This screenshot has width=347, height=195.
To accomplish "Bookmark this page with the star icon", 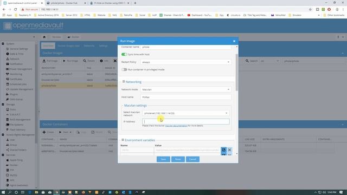I will (x=310, y=10).
